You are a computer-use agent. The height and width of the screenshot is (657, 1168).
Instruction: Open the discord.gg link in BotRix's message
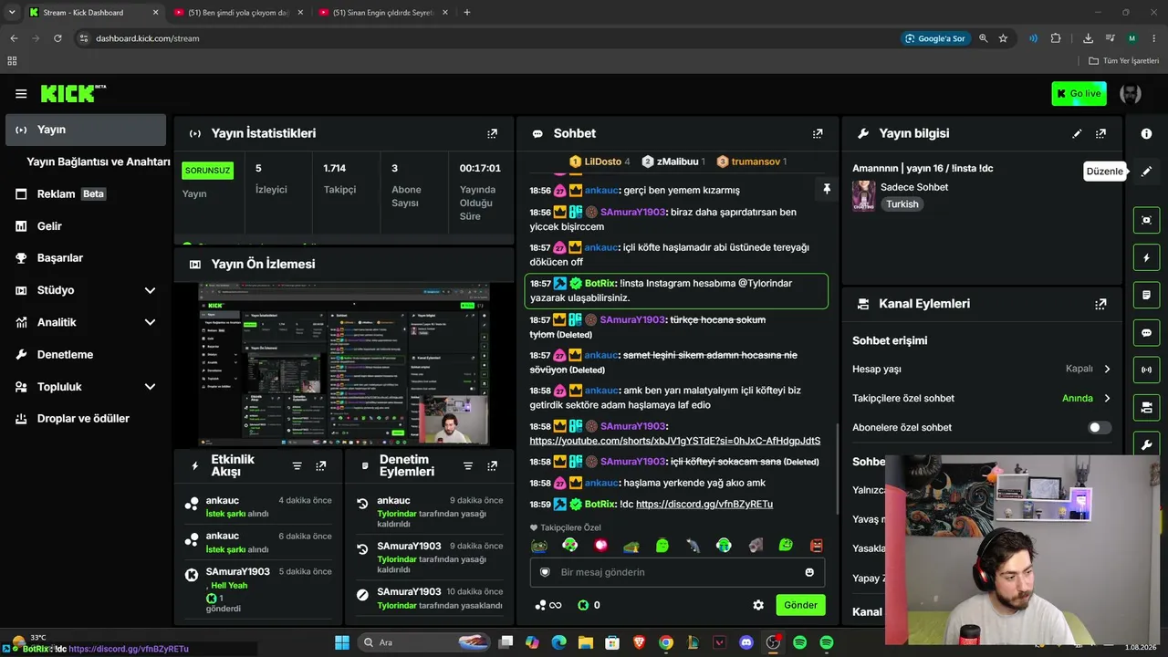click(x=704, y=504)
